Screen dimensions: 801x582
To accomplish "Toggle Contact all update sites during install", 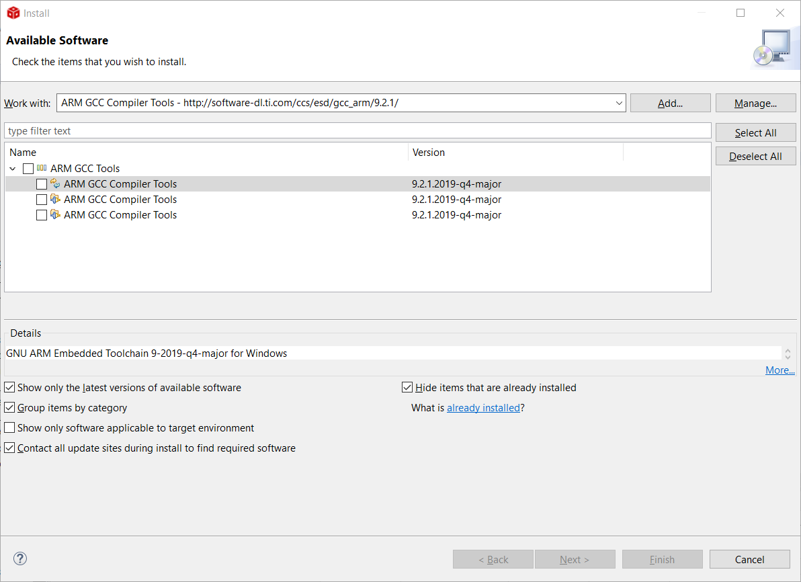I will pos(9,448).
